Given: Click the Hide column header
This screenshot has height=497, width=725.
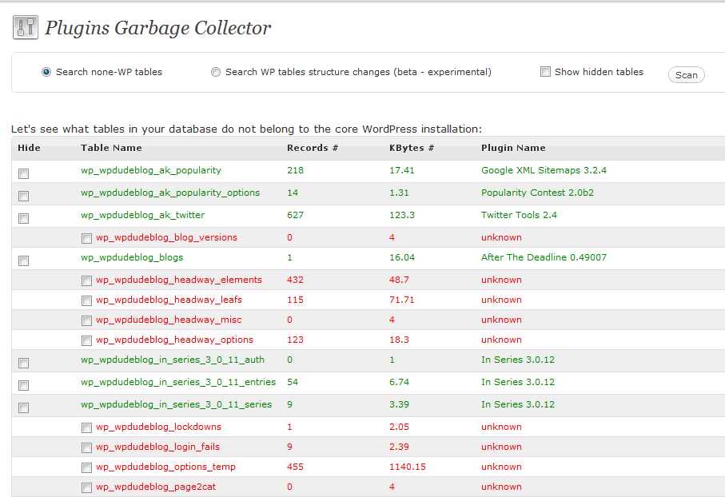Looking at the screenshot, I should click(x=29, y=148).
